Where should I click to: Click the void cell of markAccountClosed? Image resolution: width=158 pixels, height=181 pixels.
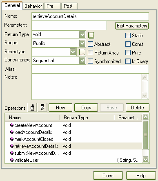(67, 139)
